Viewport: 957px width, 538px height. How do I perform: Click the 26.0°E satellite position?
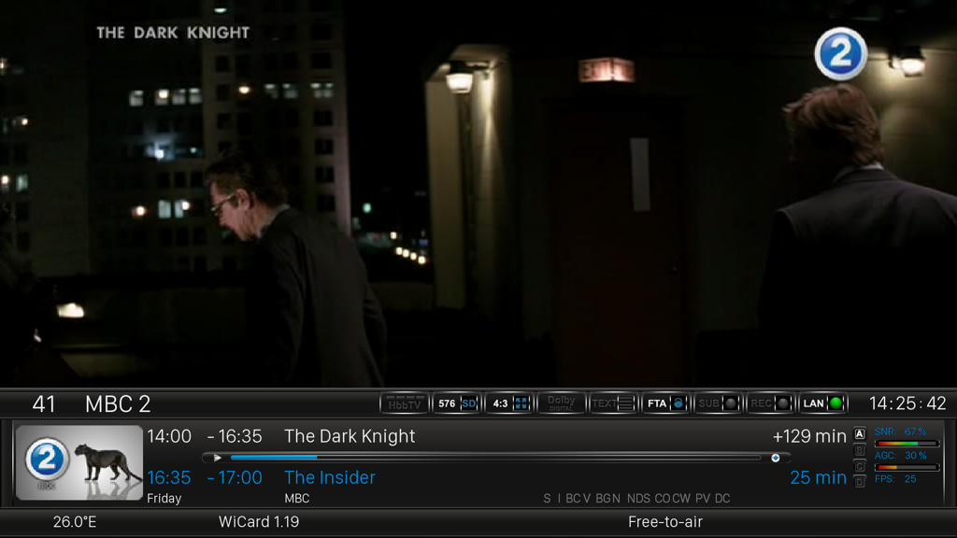tap(75, 522)
